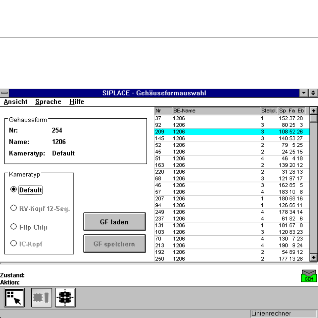Select list row number 213
This screenshot has width=318, height=318.
(232, 246)
